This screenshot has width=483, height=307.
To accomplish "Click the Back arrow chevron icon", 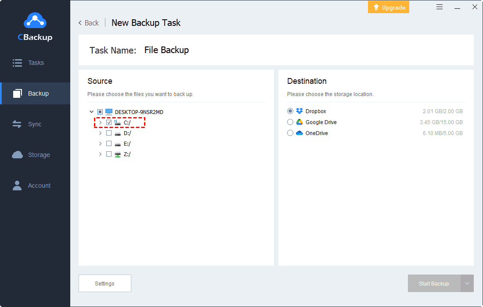I will [80, 23].
